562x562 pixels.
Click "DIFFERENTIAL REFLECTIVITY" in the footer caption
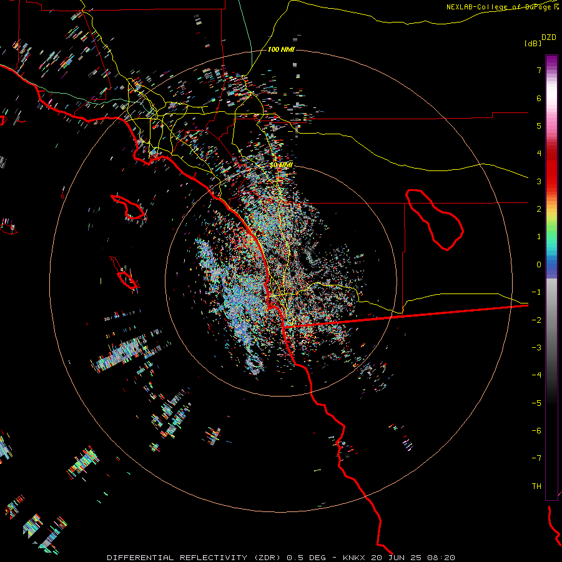click(x=177, y=558)
